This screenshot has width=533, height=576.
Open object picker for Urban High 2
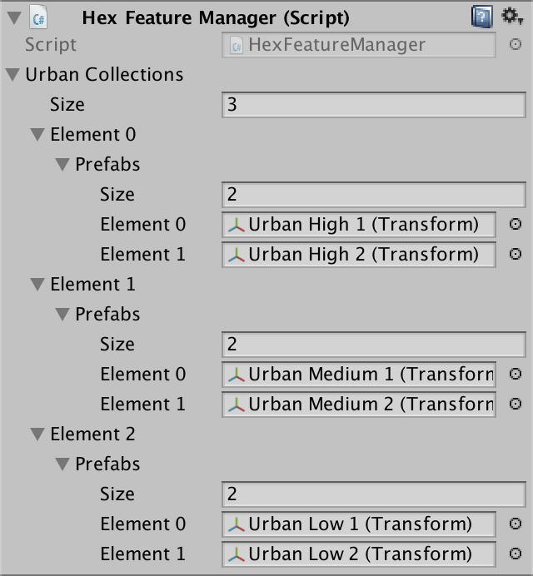(516, 254)
